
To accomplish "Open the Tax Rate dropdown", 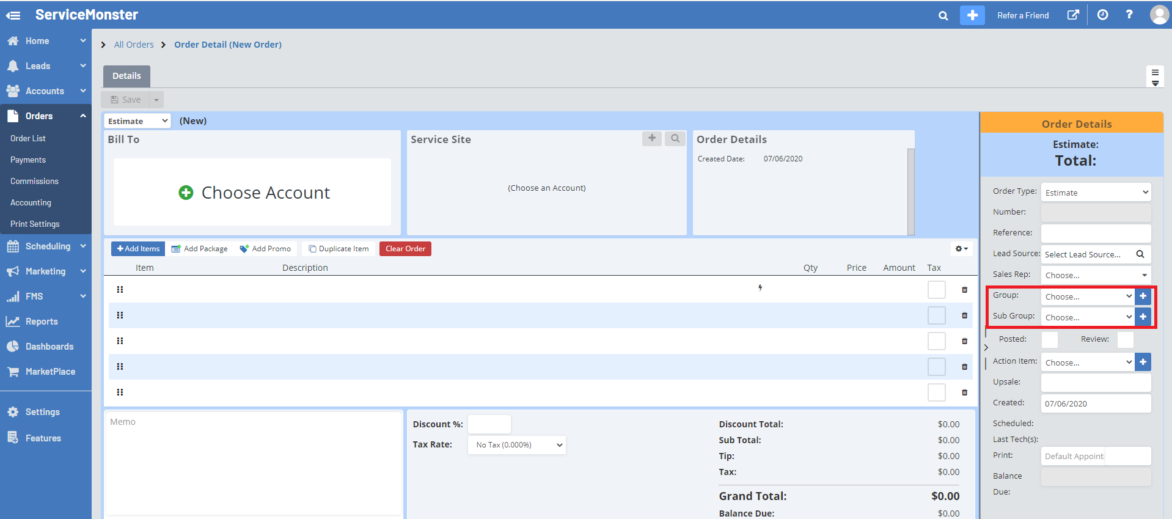I will click(517, 445).
